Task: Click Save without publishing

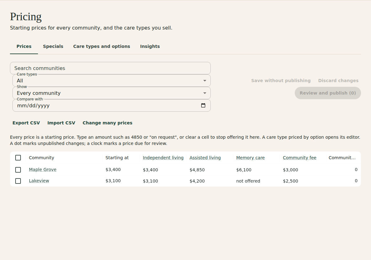Action: (281, 81)
